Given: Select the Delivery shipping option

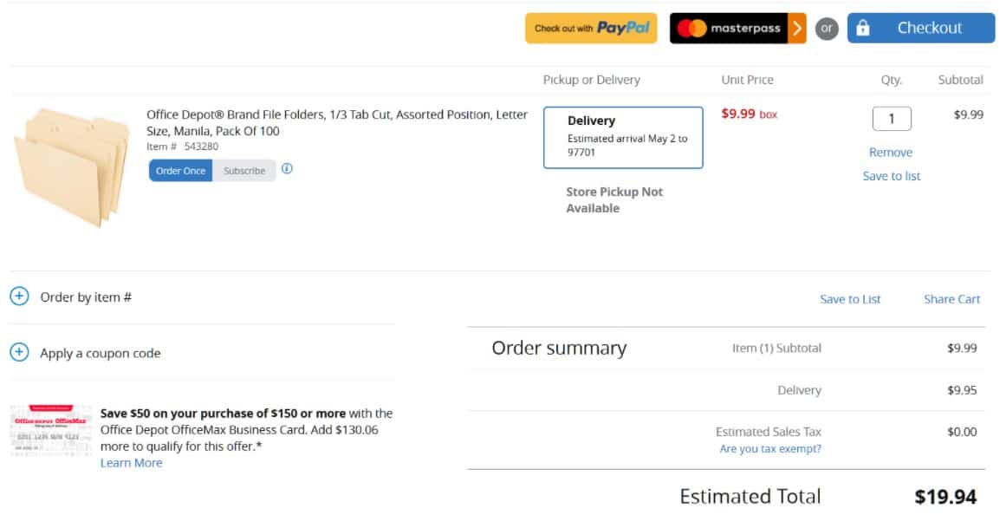Looking at the screenshot, I should pyautogui.click(x=623, y=136).
